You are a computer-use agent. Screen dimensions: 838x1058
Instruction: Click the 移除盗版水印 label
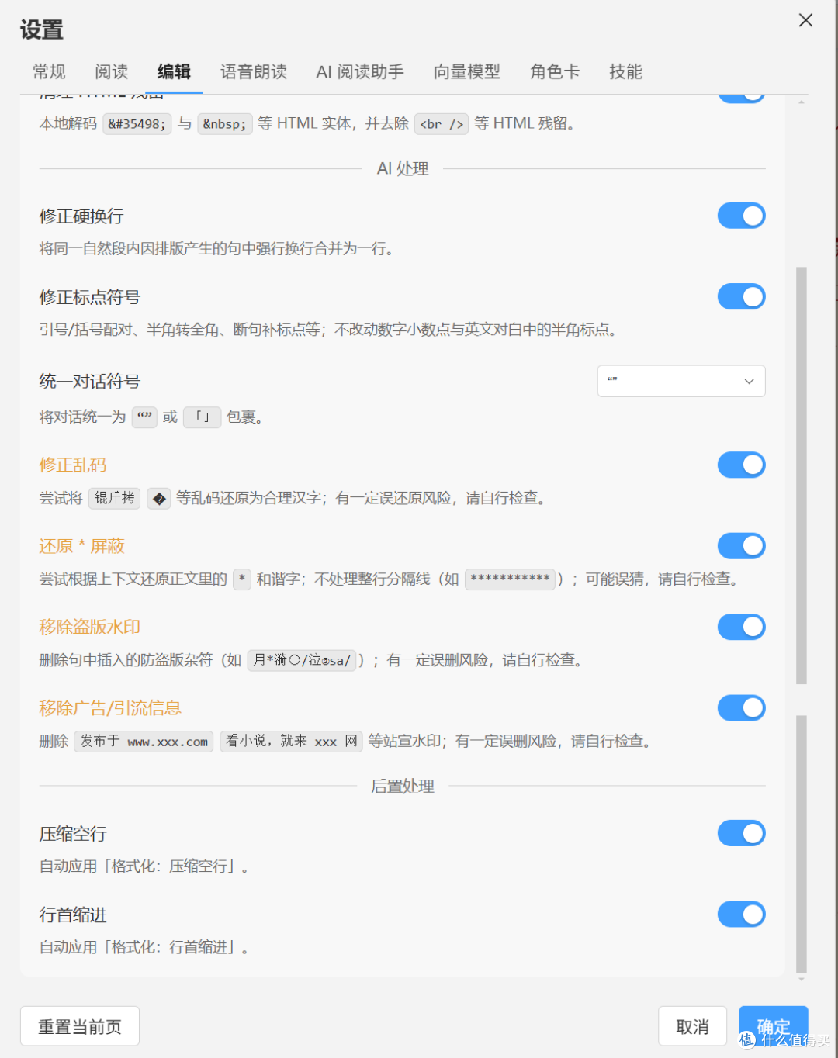coord(90,627)
